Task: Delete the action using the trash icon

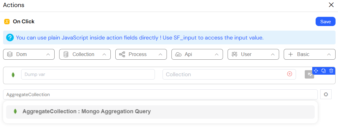Action: click(331, 71)
